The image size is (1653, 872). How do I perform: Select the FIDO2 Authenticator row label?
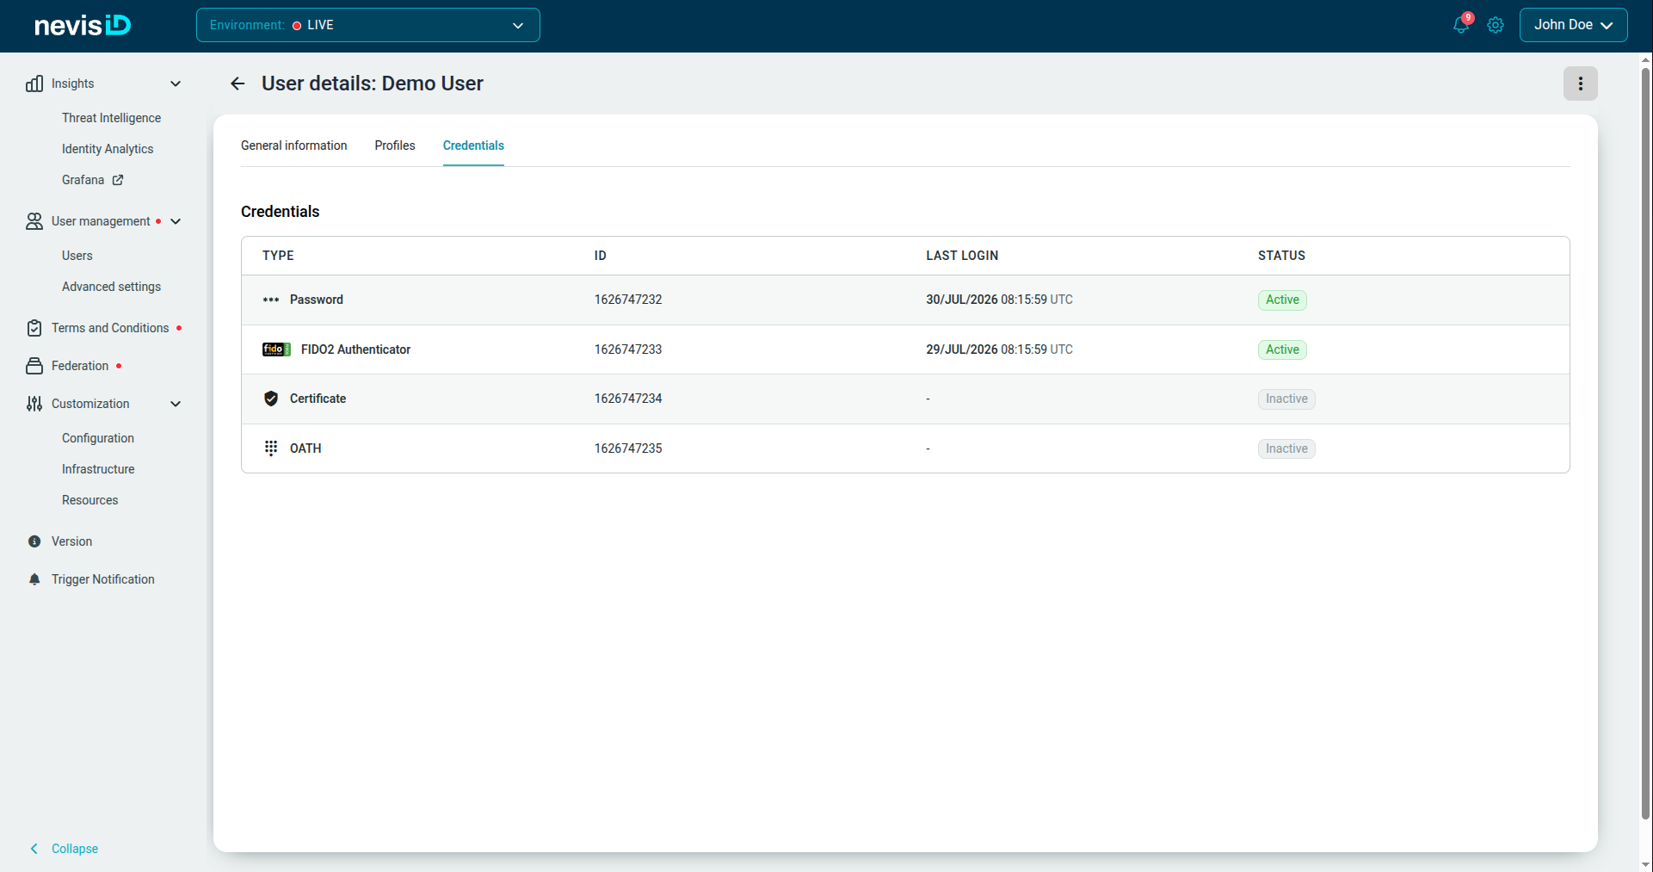pos(355,349)
